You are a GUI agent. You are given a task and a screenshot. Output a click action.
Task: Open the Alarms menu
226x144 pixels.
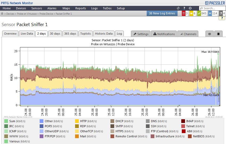point(52,8)
